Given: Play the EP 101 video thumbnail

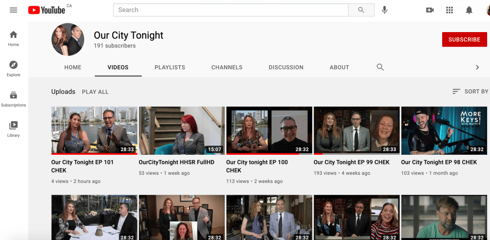Looking at the screenshot, I should tap(94, 131).
